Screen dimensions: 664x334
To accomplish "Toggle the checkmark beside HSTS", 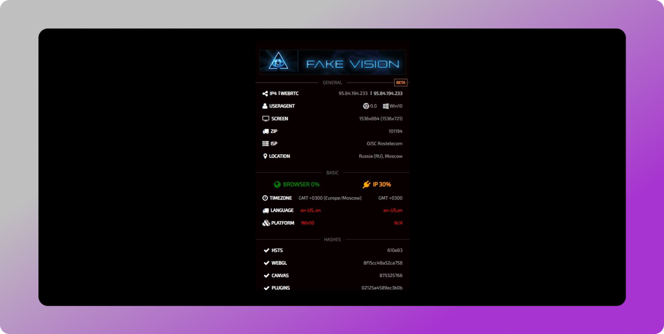I will point(266,250).
